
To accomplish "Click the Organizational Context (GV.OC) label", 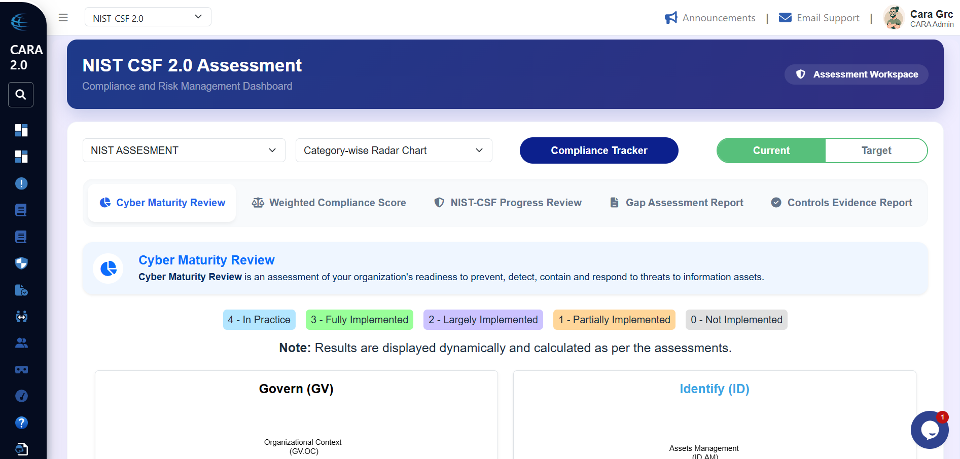I will [303, 446].
